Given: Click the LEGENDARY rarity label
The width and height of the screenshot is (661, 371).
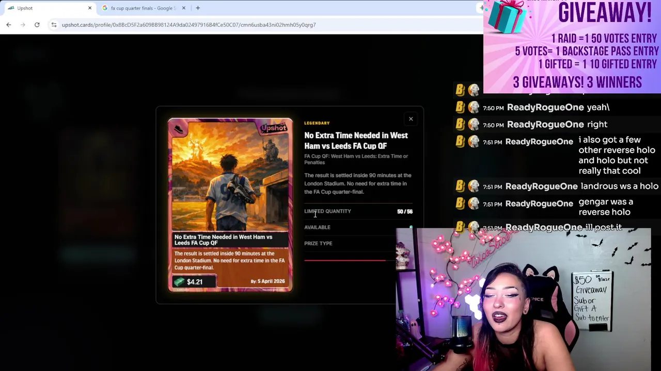Looking at the screenshot, I should pos(317,123).
